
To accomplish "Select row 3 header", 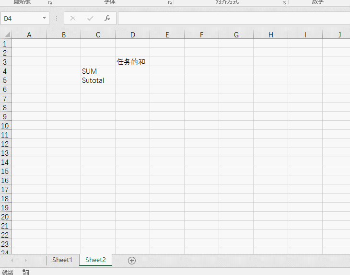I will coord(6,62).
